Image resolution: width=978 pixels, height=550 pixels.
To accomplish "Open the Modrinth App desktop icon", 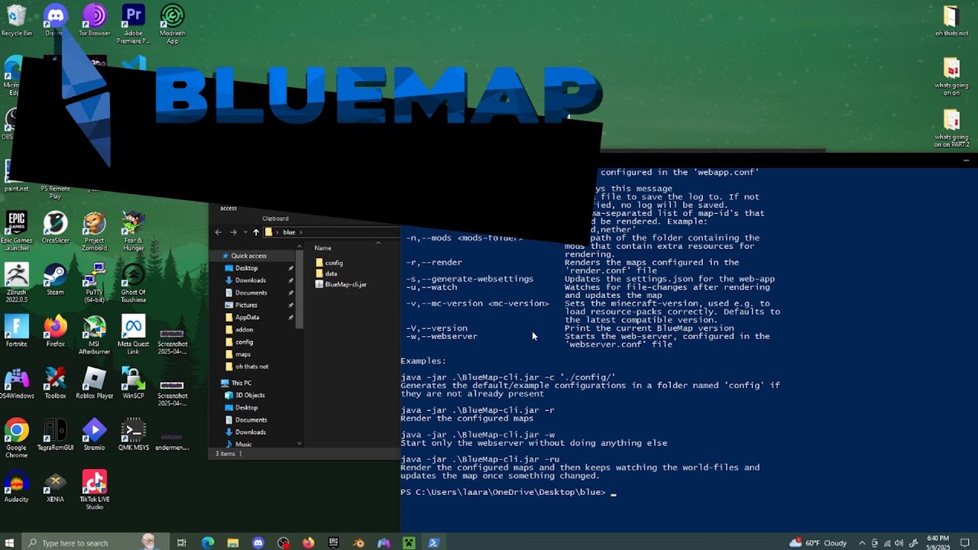I will click(173, 24).
